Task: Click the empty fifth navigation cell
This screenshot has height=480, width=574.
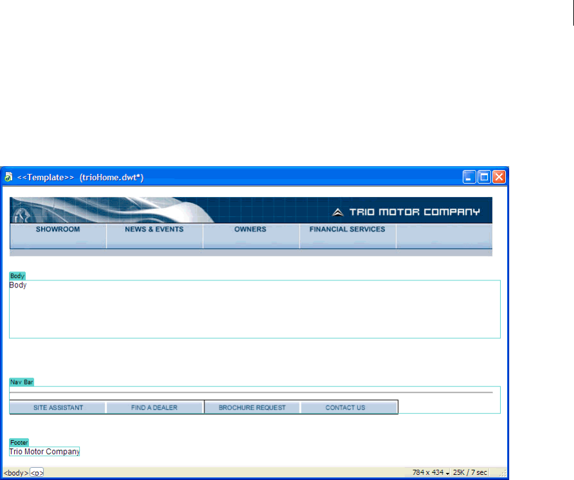Action: 444,236
